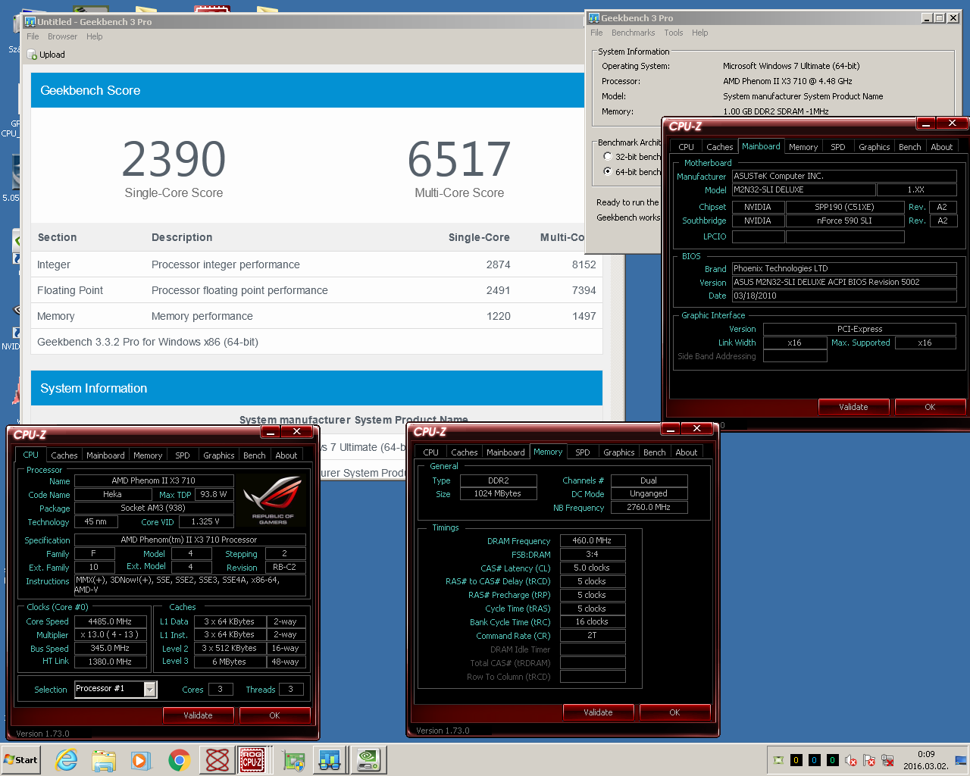This screenshot has height=776, width=970.
Task: Open Help menu in Untitled Geekbench window
Action: (x=94, y=36)
